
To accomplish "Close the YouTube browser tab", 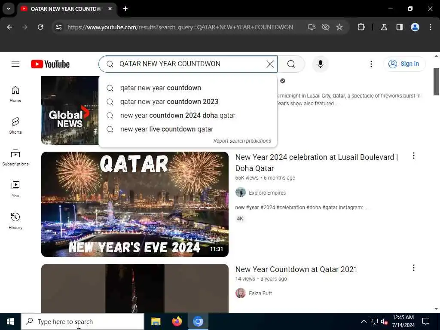I will click(110, 9).
